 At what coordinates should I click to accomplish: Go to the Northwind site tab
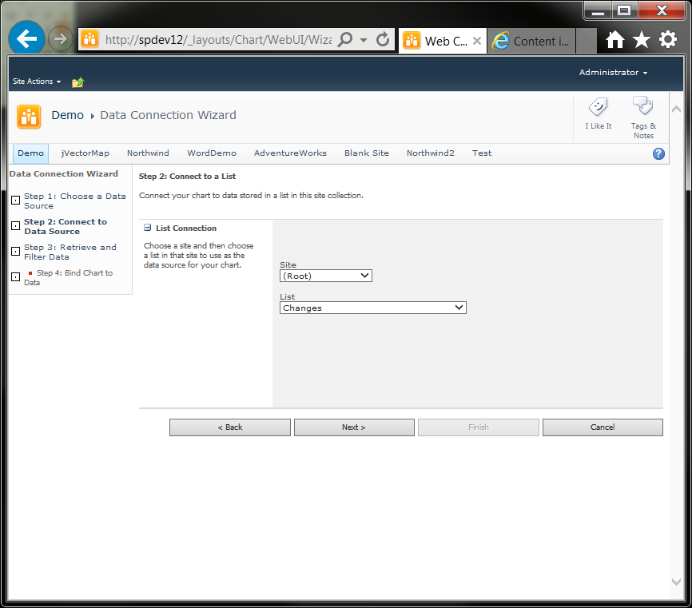point(148,153)
